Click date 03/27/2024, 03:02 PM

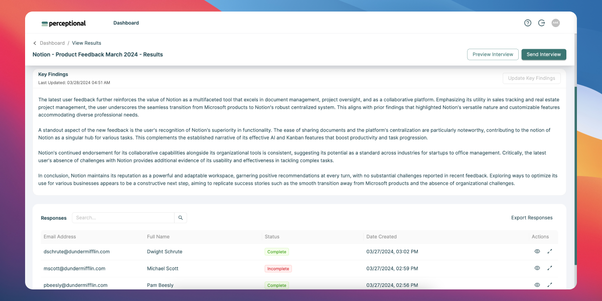click(392, 251)
